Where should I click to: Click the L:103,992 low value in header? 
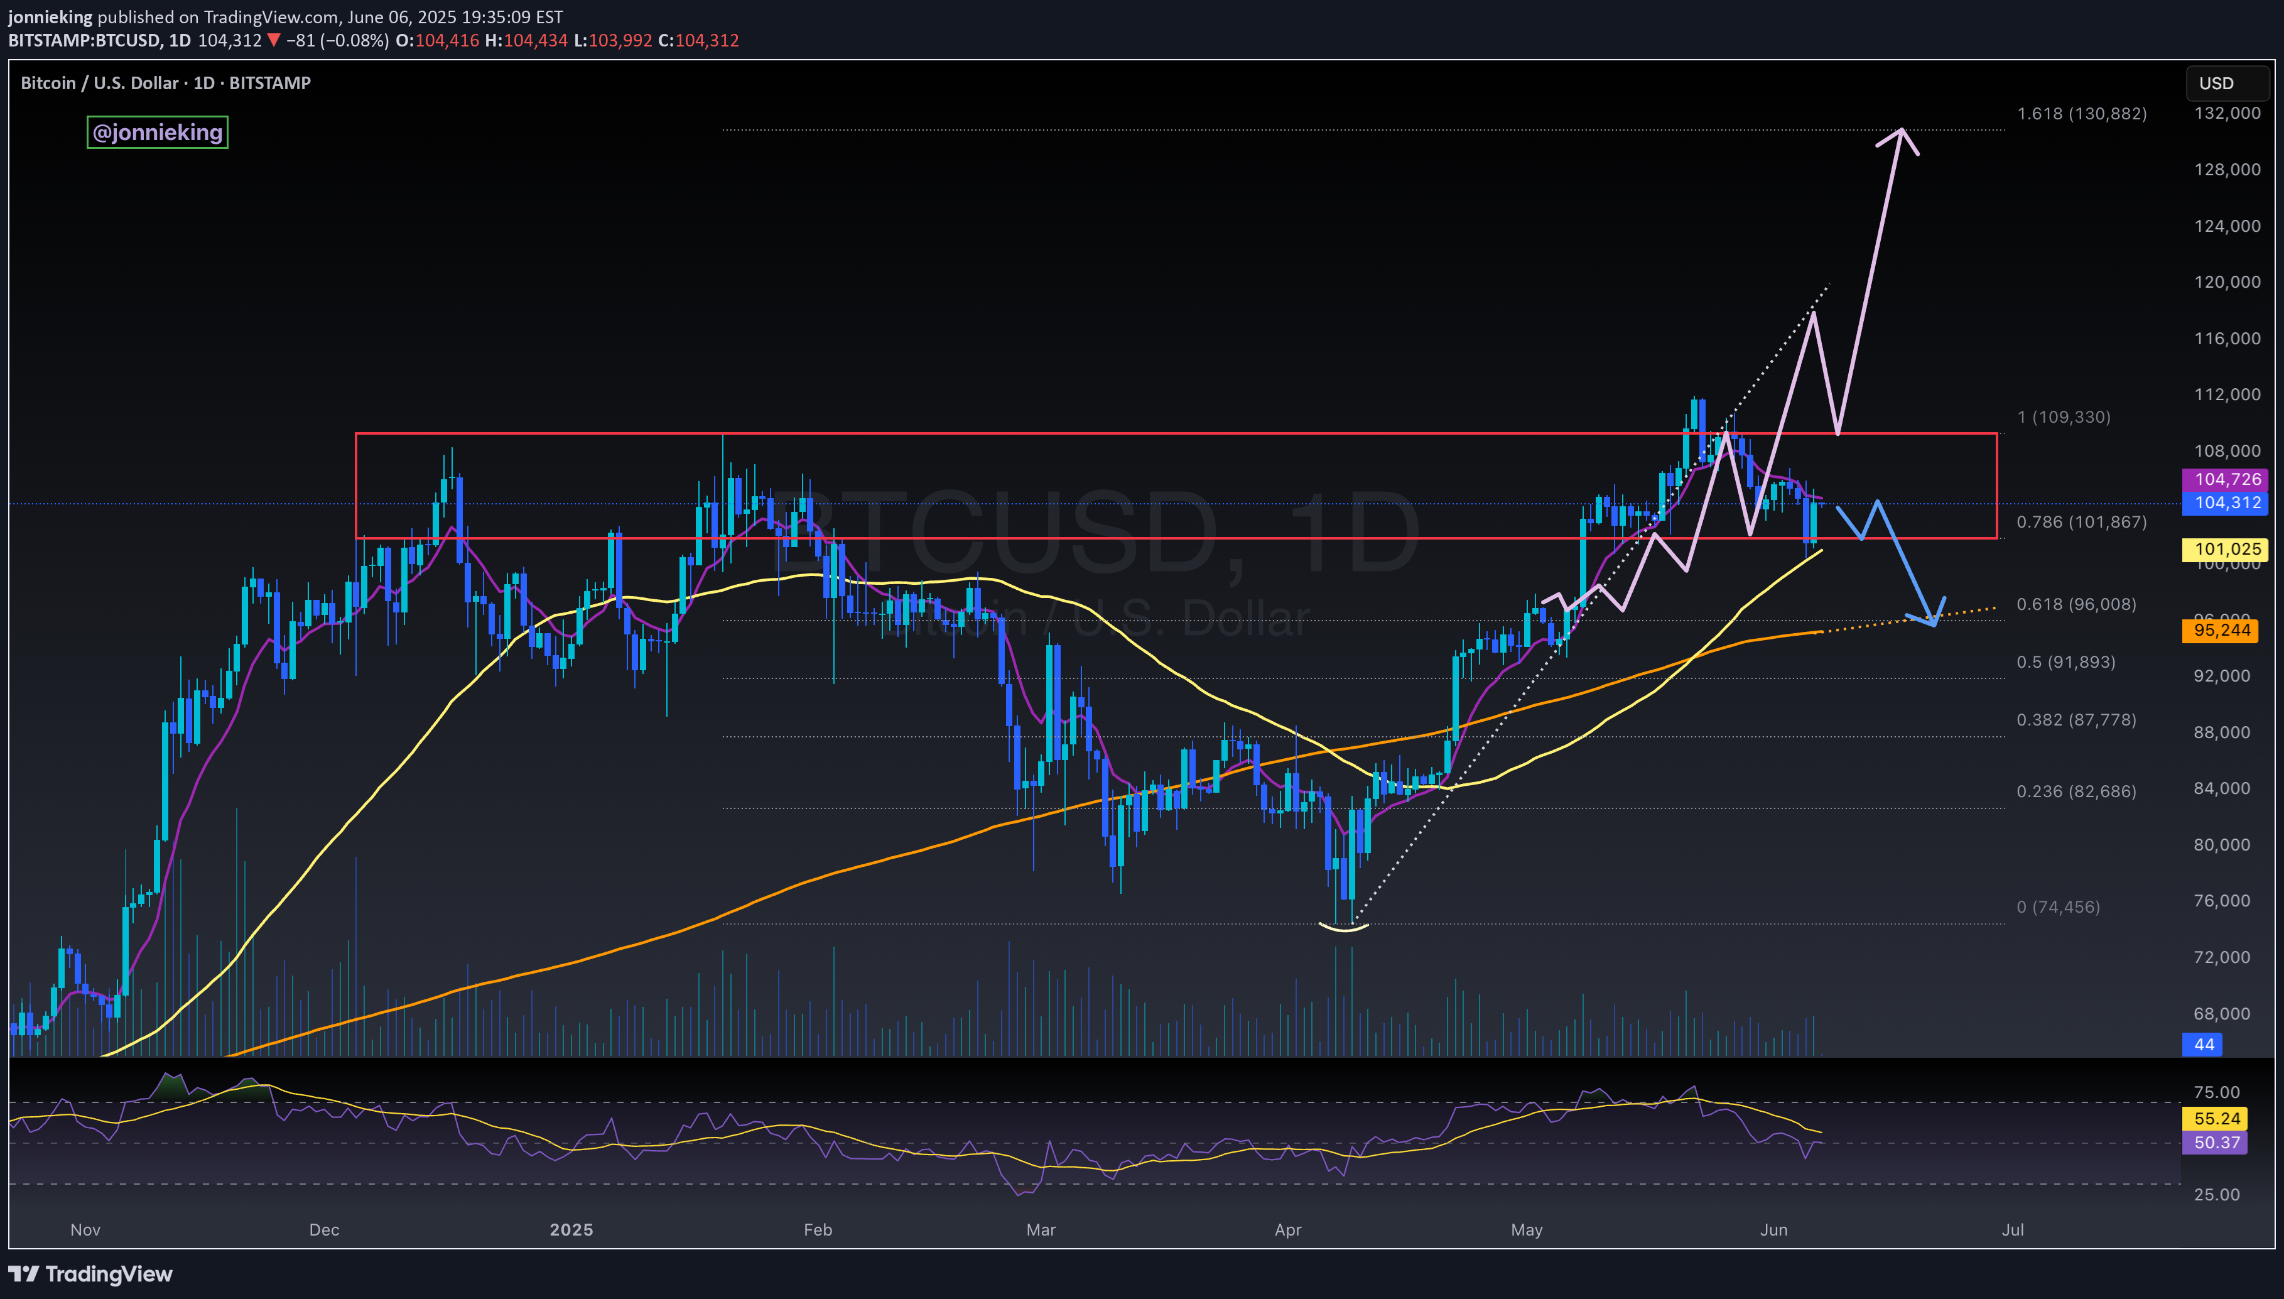(x=613, y=40)
